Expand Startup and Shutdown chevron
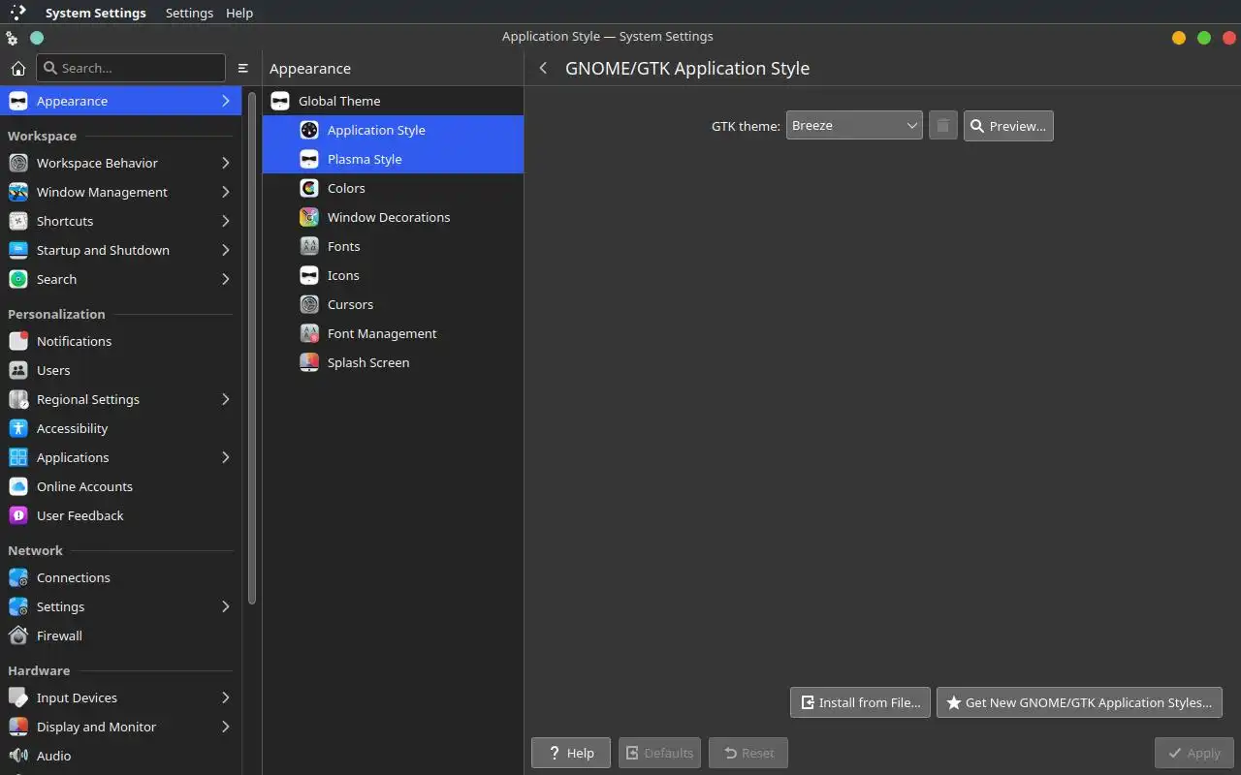This screenshot has height=775, width=1241. click(x=225, y=250)
